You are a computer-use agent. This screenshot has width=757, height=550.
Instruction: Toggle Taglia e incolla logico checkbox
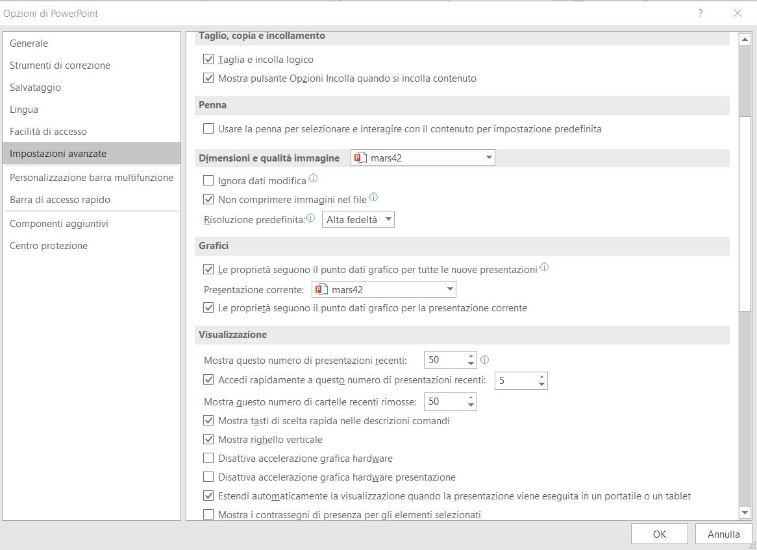click(x=208, y=60)
